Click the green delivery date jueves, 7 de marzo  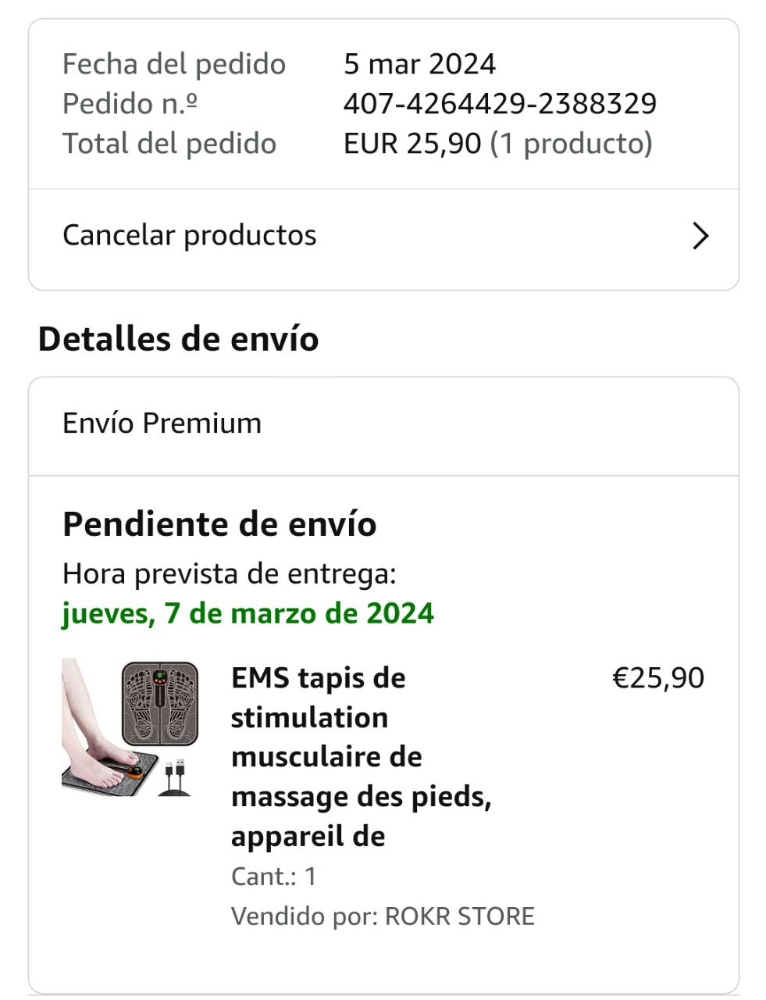[248, 613]
